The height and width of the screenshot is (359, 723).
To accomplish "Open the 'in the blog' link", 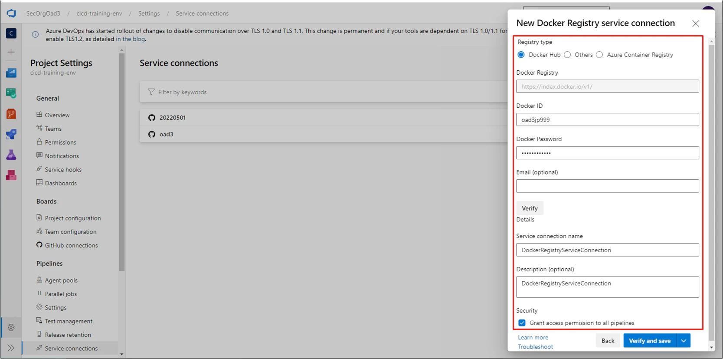I will (x=130, y=39).
